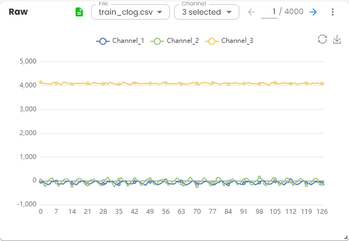Viewport: 349px width, 241px height.
Task: Click the x-axis label 84
Action: pos(228,211)
